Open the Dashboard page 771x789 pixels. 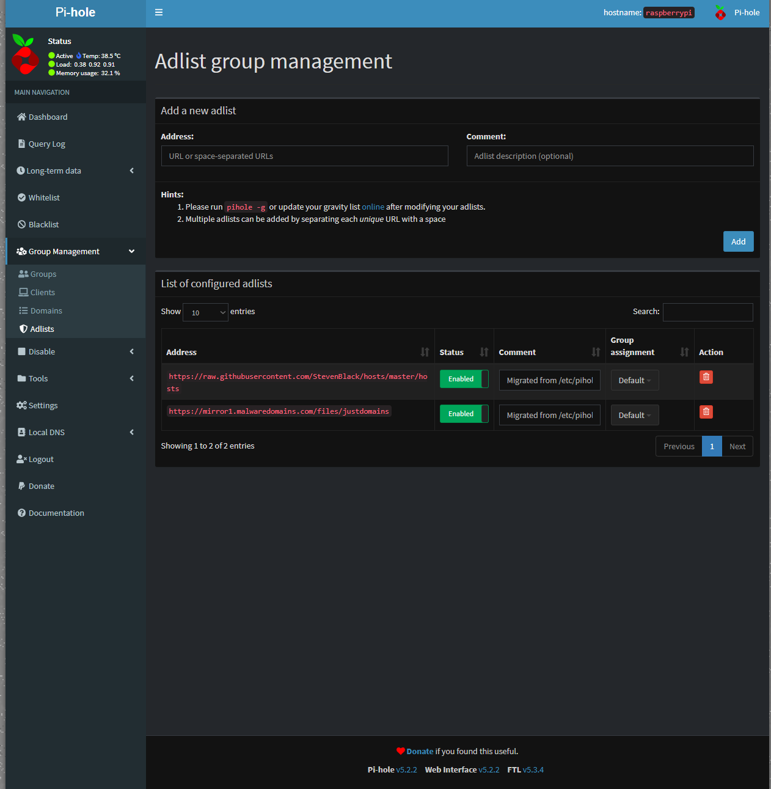(48, 117)
